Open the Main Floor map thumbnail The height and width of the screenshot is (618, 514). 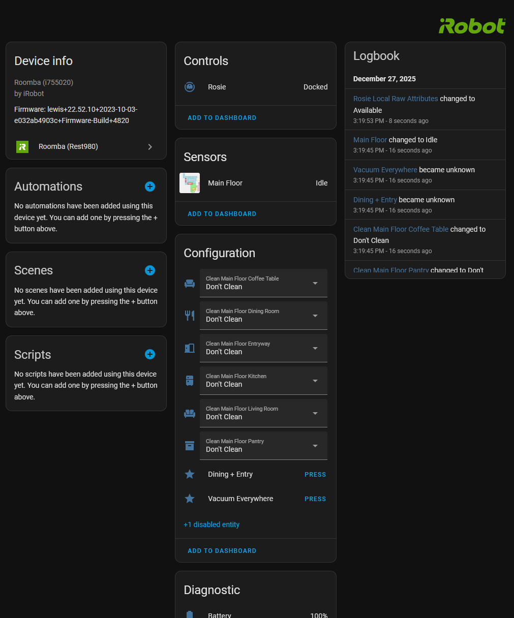(190, 183)
